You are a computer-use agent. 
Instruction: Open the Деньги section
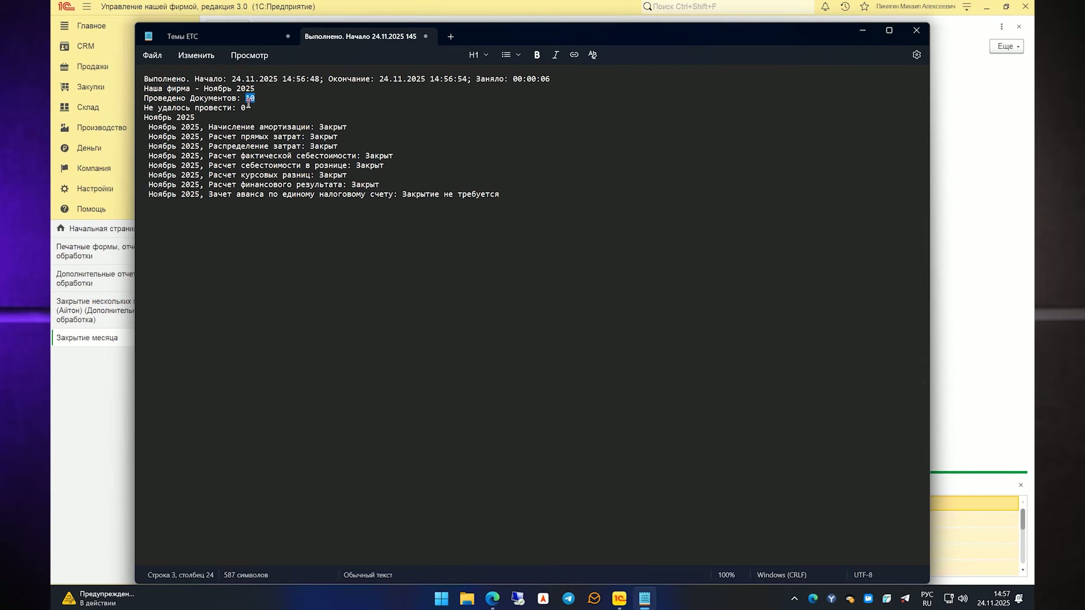(x=89, y=148)
